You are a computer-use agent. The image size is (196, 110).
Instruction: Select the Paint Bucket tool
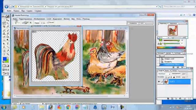tap(8, 37)
